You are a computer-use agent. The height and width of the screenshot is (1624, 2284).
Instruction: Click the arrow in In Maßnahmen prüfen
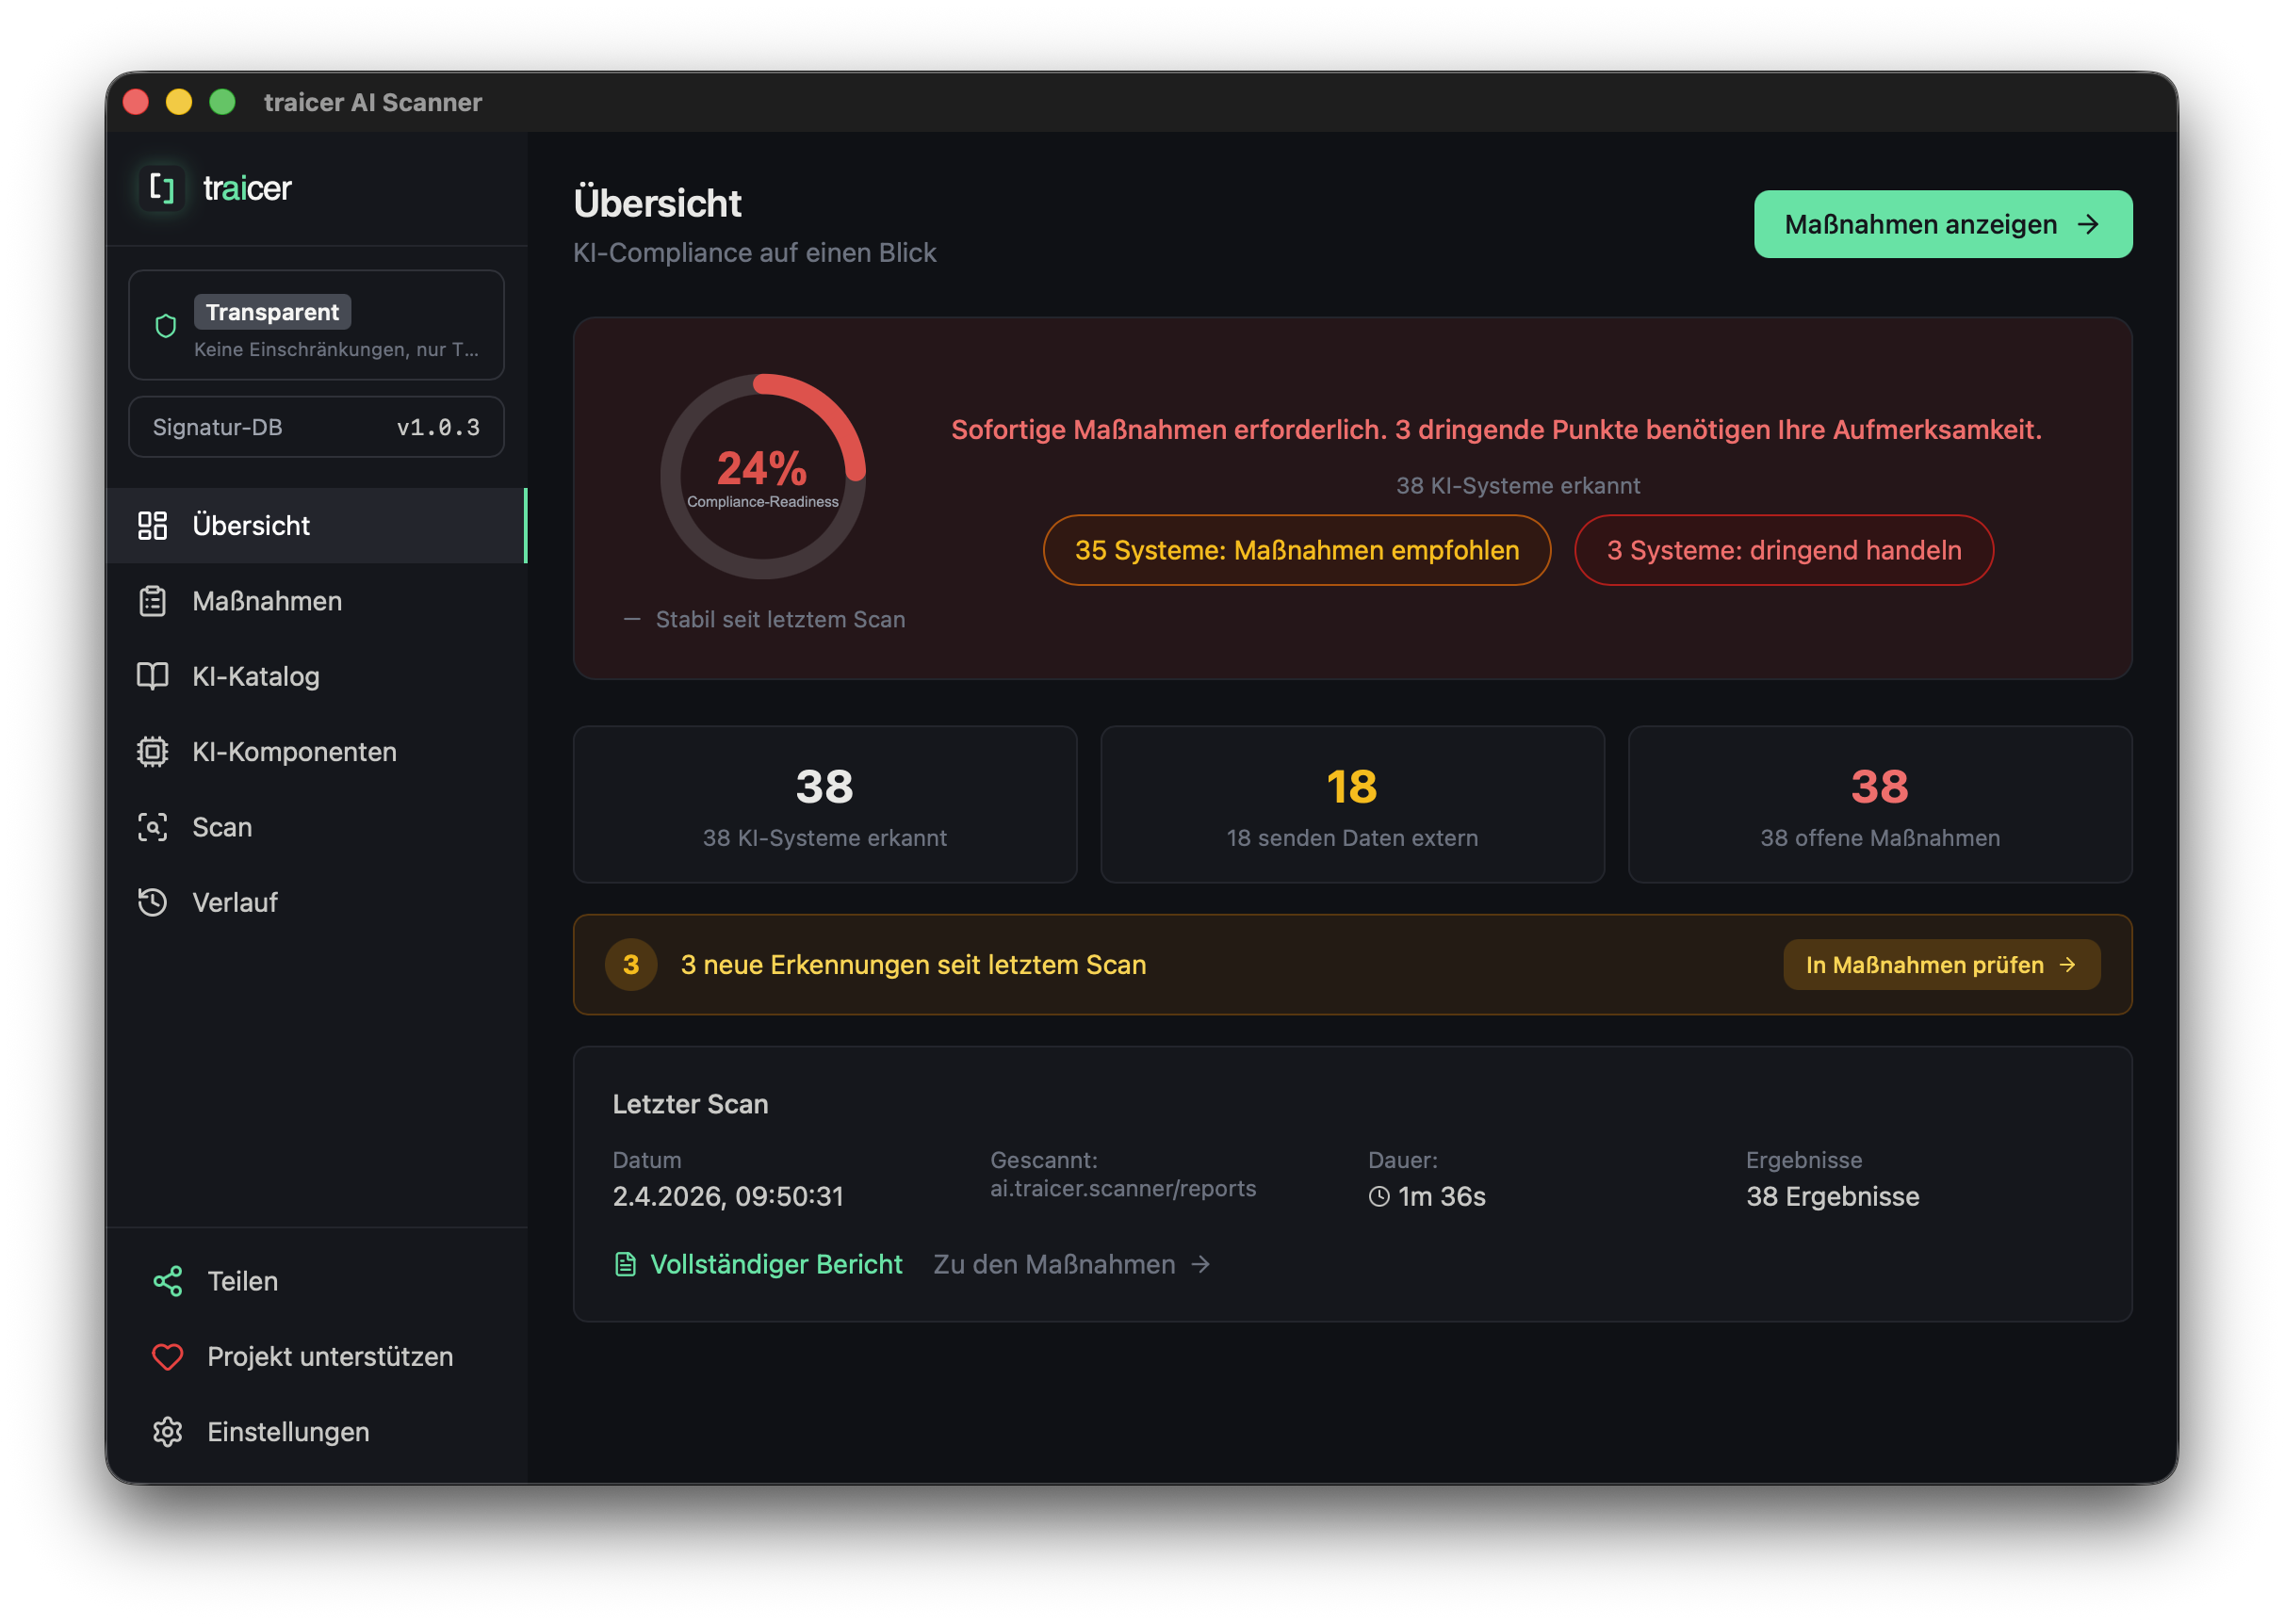tap(2068, 965)
